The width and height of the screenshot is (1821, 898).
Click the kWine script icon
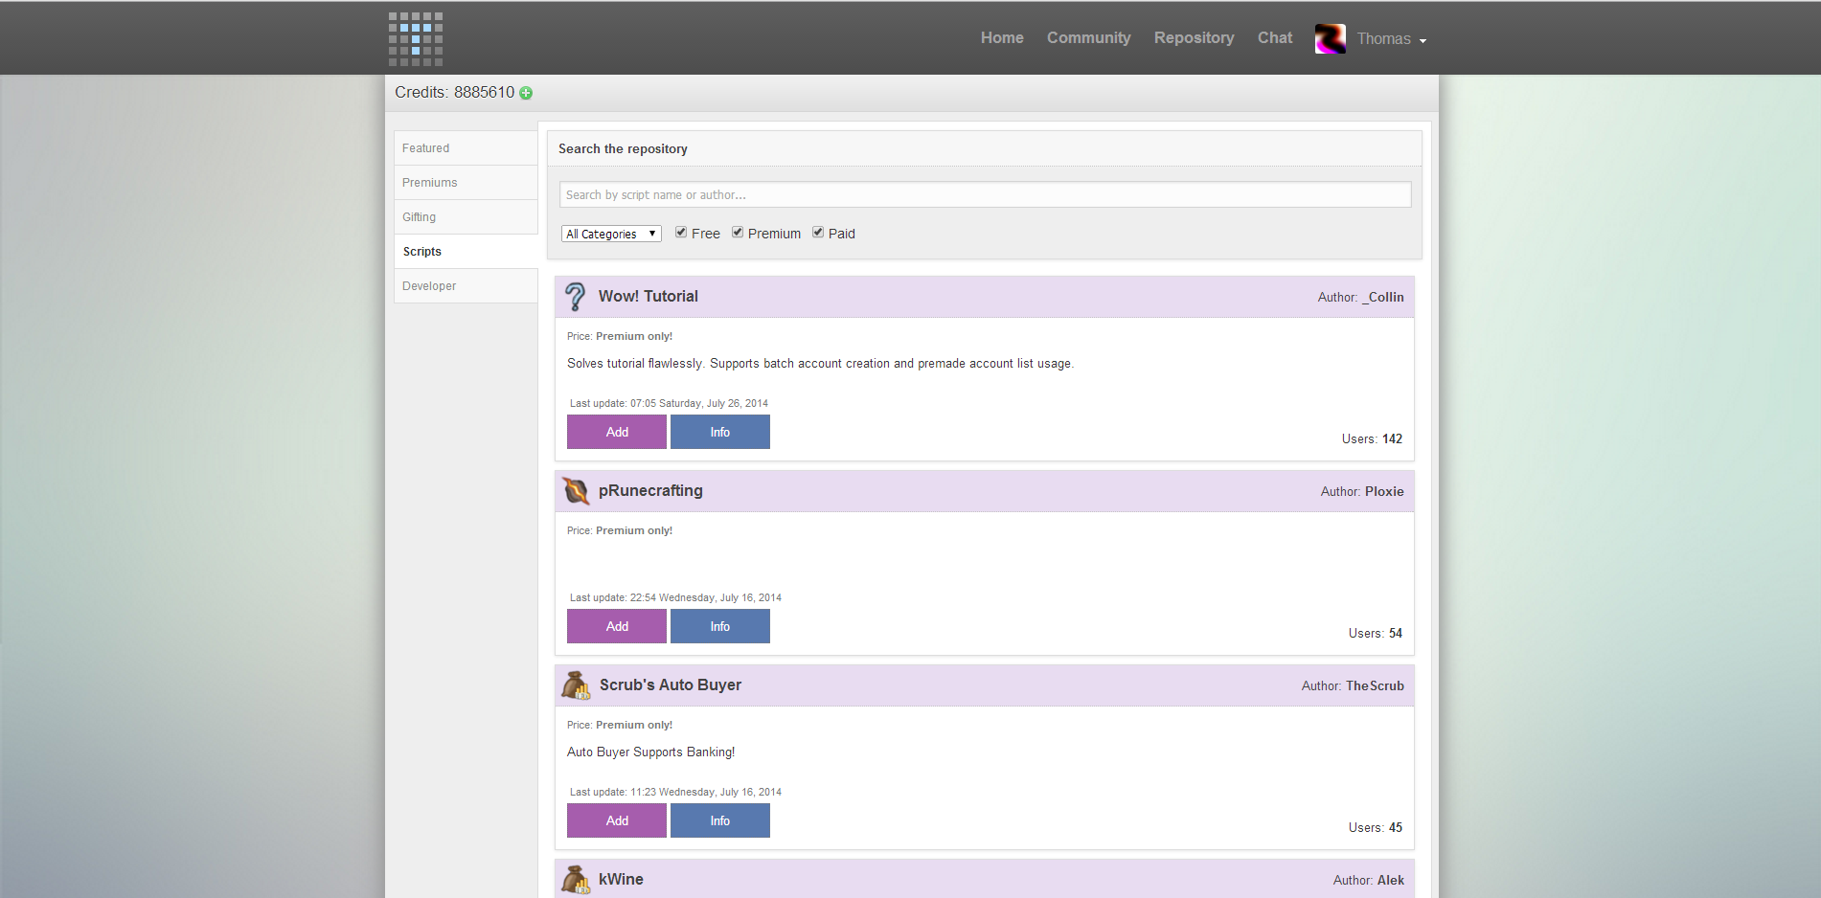576,880
